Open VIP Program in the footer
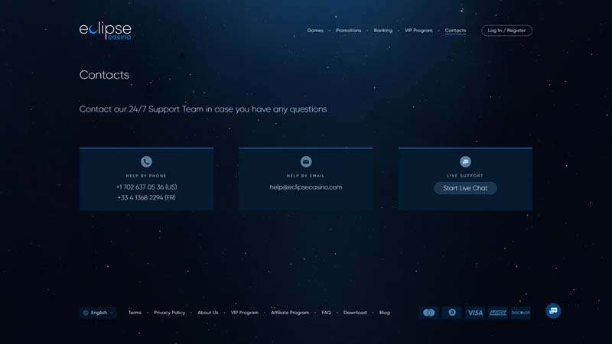This screenshot has width=612, height=344. pyautogui.click(x=245, y=313)
